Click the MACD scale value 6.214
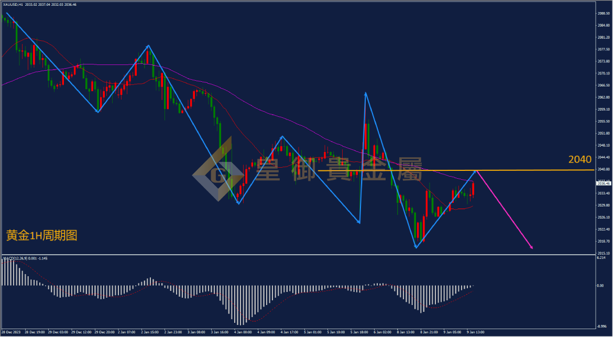Screen dimensions: 613x337 [601, 258]
